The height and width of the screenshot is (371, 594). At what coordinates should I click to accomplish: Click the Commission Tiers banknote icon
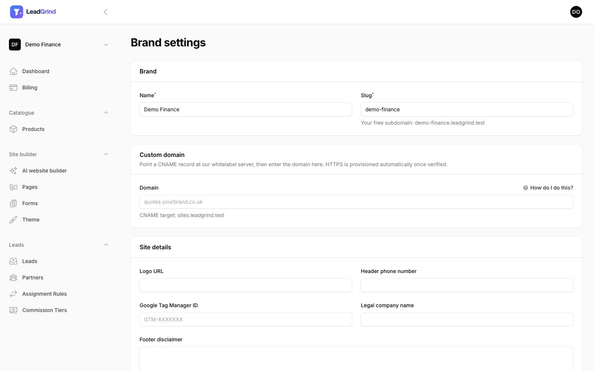(13, 310)
